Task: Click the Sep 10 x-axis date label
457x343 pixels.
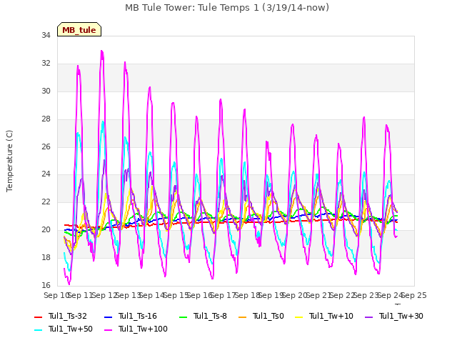Action: click(56, 295)
